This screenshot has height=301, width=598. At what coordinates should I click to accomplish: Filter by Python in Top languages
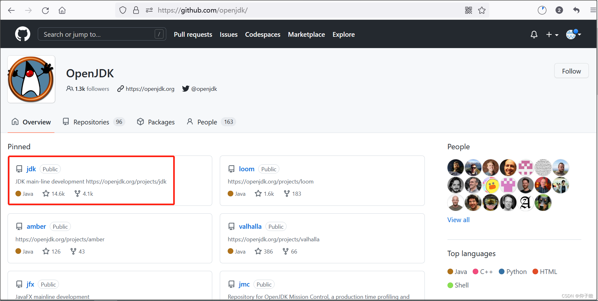pos(513,272)
